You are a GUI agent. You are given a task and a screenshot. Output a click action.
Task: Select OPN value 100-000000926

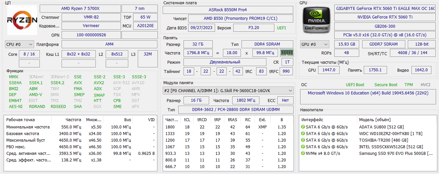91,35
